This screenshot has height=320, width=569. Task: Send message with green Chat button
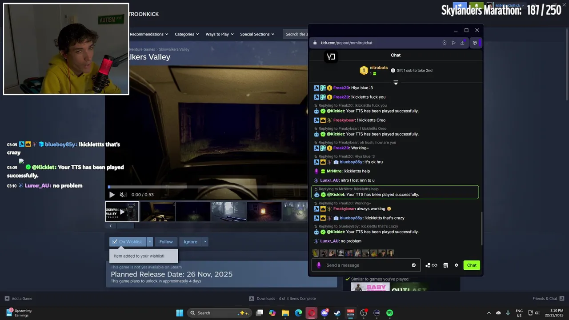pyautogui.click(x=472, y=265)
